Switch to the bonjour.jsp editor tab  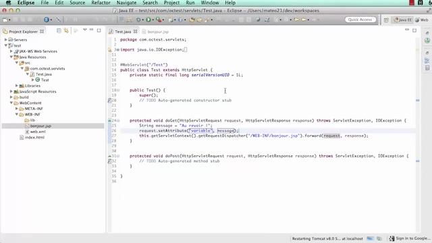(158, 32)
